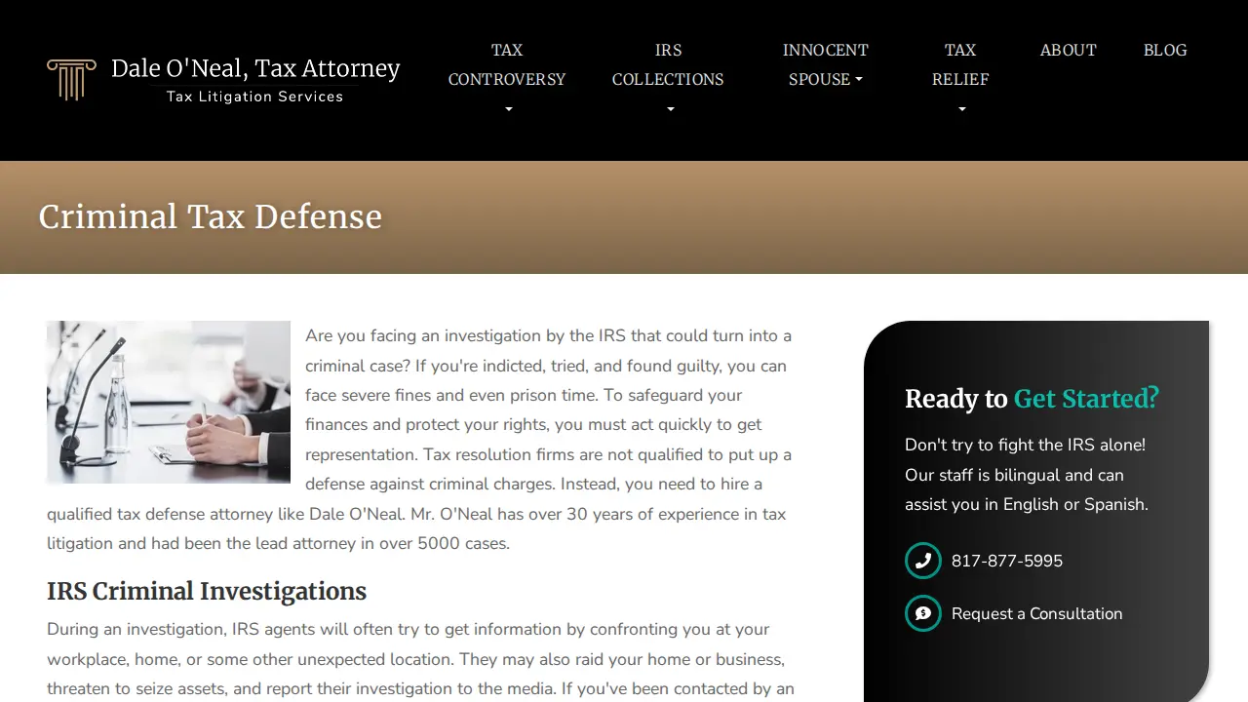
Task: Call the number 817-877-5995
Action: pyautogui.click(x=1007, y=561)
